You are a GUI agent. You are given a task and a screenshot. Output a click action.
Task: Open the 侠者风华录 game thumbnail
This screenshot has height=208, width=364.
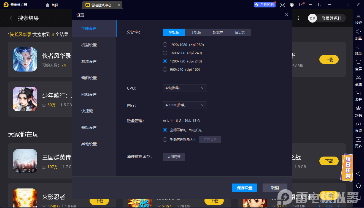tap(25, 59)
